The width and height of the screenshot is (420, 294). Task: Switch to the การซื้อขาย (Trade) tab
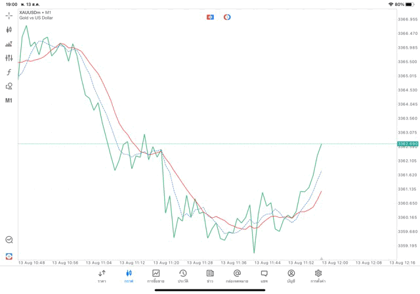pyautogui.click(x=156, y=276)
